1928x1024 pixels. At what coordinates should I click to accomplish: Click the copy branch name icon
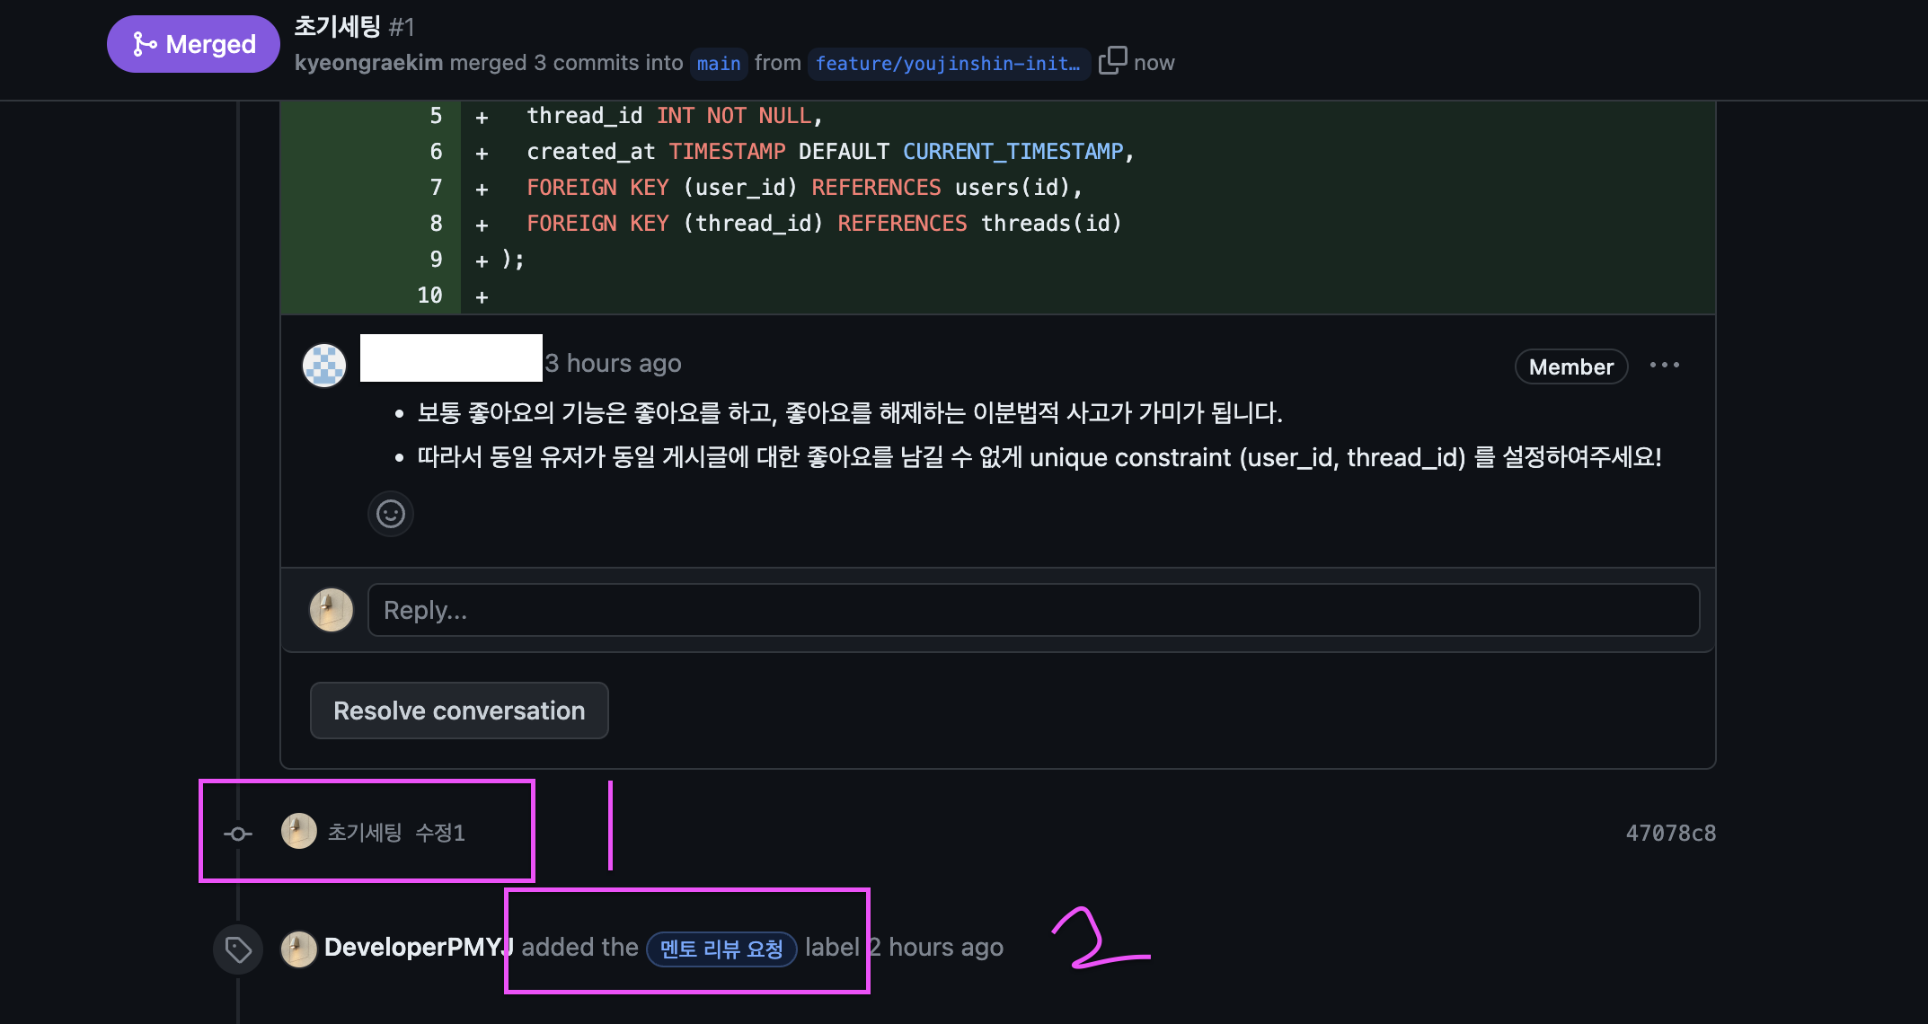[1111, 61]
